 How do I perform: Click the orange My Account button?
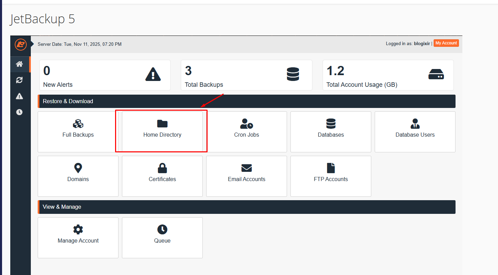click(446, 43)
